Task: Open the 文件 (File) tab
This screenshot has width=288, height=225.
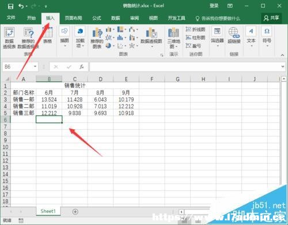Action: 11,18
